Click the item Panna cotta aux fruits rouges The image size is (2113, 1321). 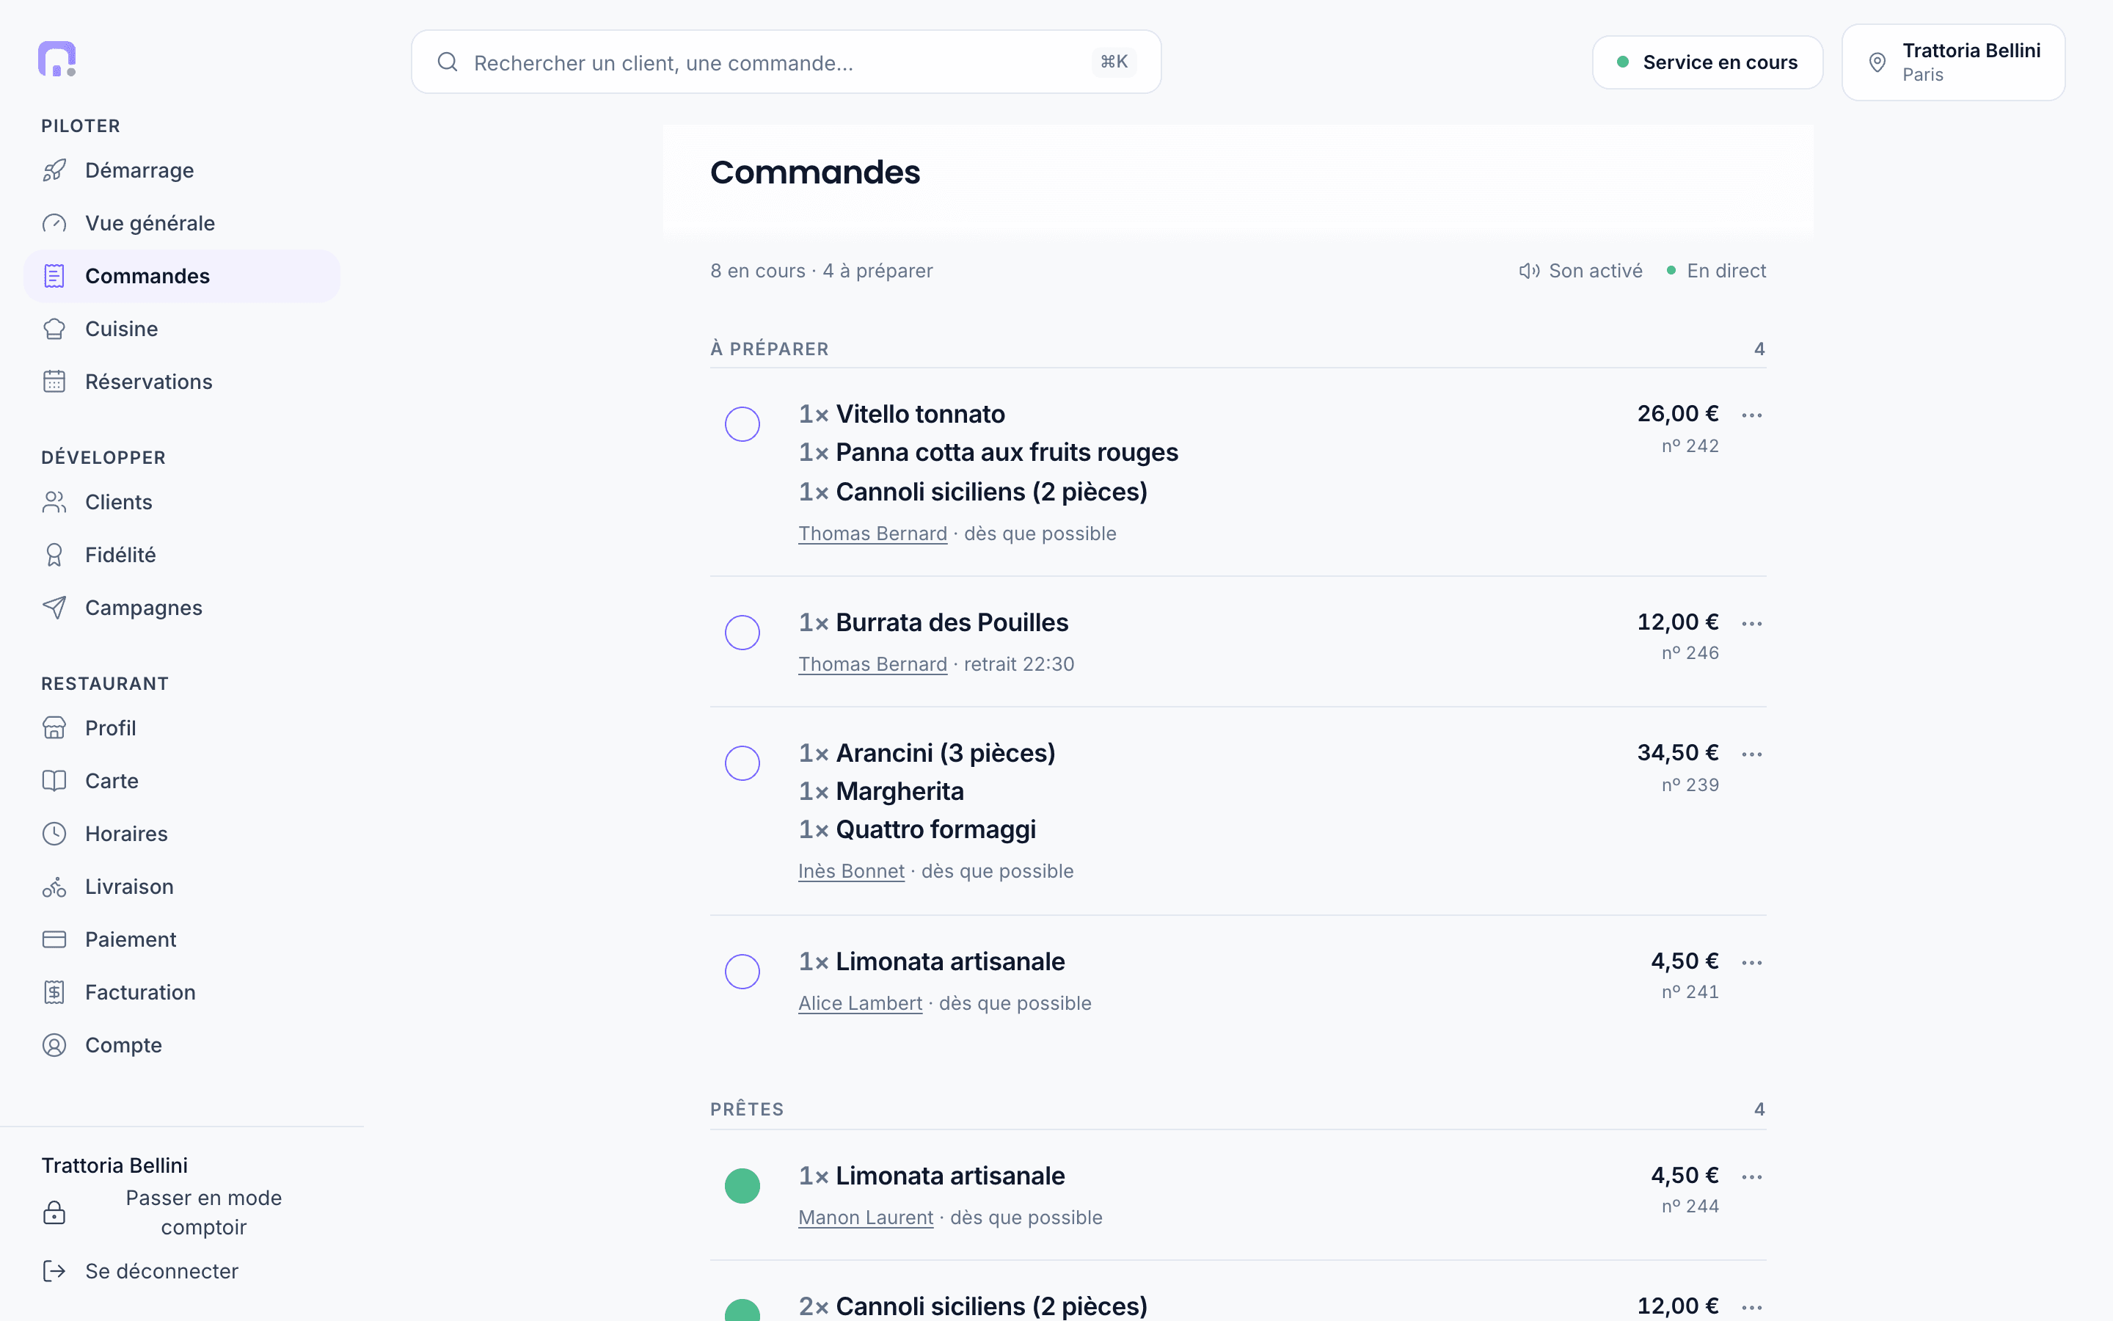[x=1007, y=453]
